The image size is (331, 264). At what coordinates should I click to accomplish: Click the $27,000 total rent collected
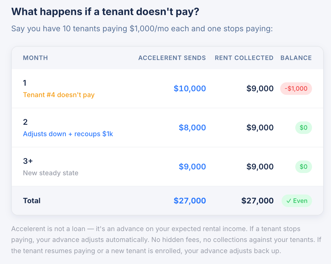pos(257,201)
